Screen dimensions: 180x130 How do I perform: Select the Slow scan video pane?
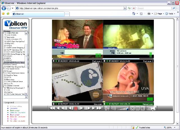(x=78, y=82)
